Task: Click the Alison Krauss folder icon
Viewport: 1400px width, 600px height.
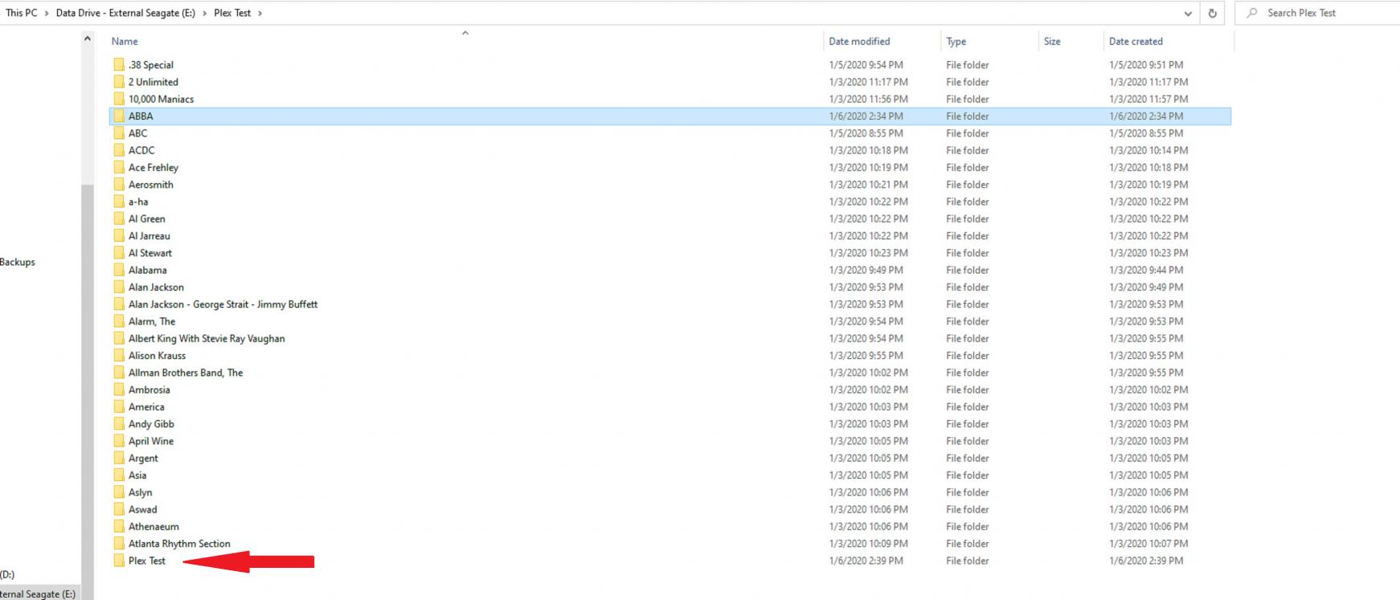Action: tap(119, 356)
